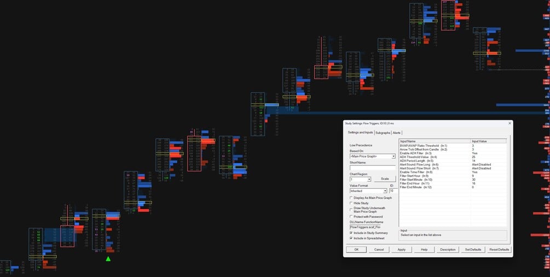Select the Enable ADX Filter input
Viewport: 550px width, 277px height.
pyautogui.click(x=453, y=153)
